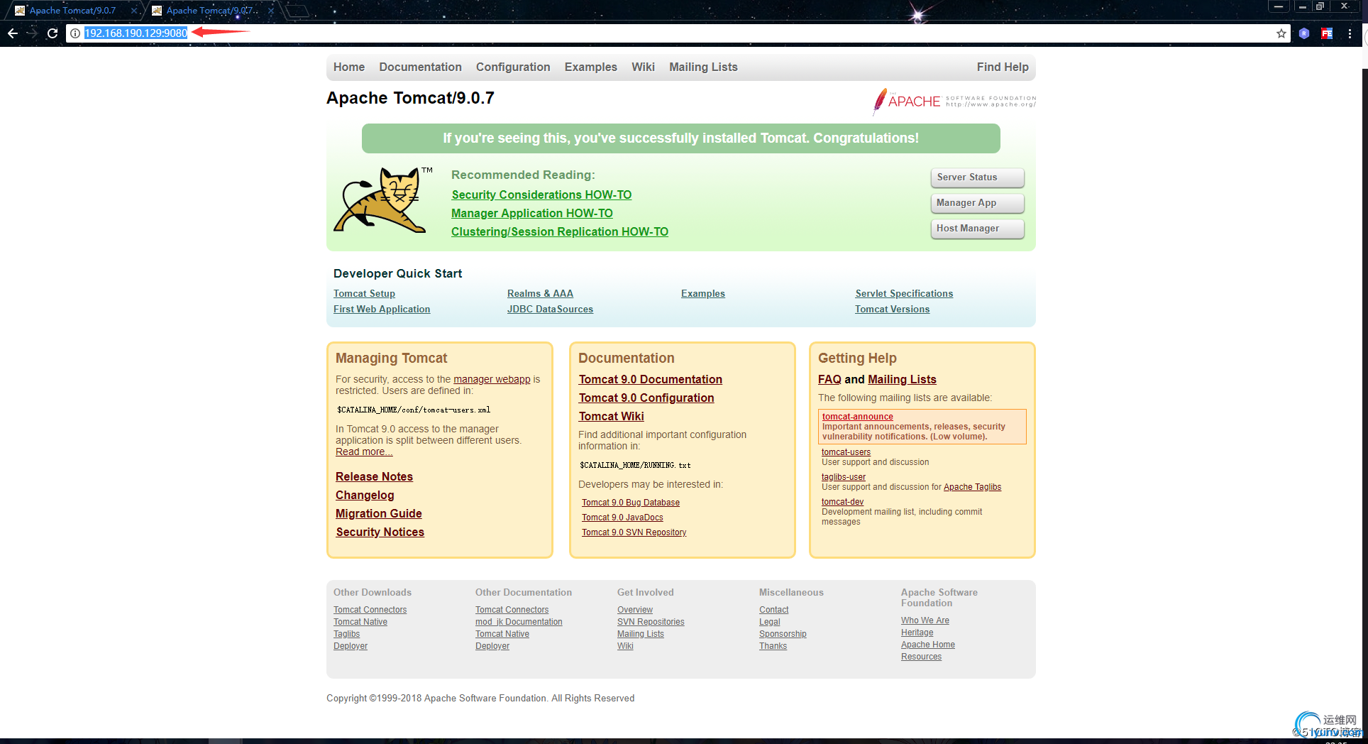Close the second Apache Tomcat tab

pyautogui.click(x=270, y=11)
